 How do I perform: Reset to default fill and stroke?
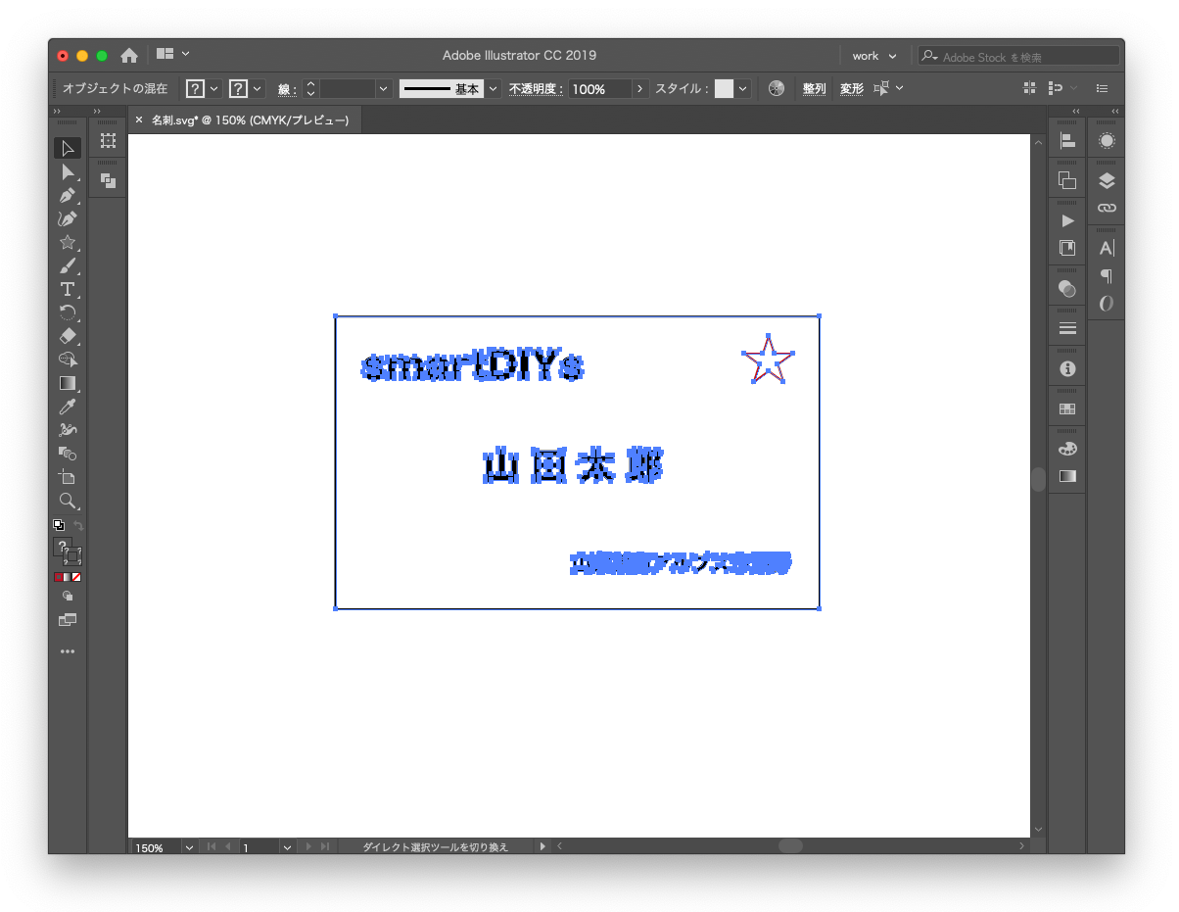click(x=58, y=526)
